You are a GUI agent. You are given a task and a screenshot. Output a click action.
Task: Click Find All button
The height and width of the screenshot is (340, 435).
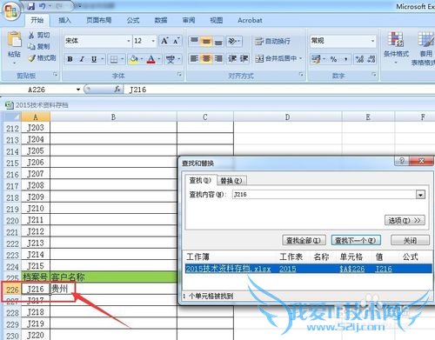[x=304, y=240]
